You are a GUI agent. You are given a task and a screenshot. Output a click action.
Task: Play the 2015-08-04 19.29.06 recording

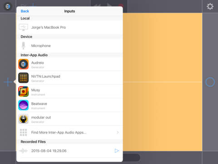pyautogui.click(x=117, y=151)
